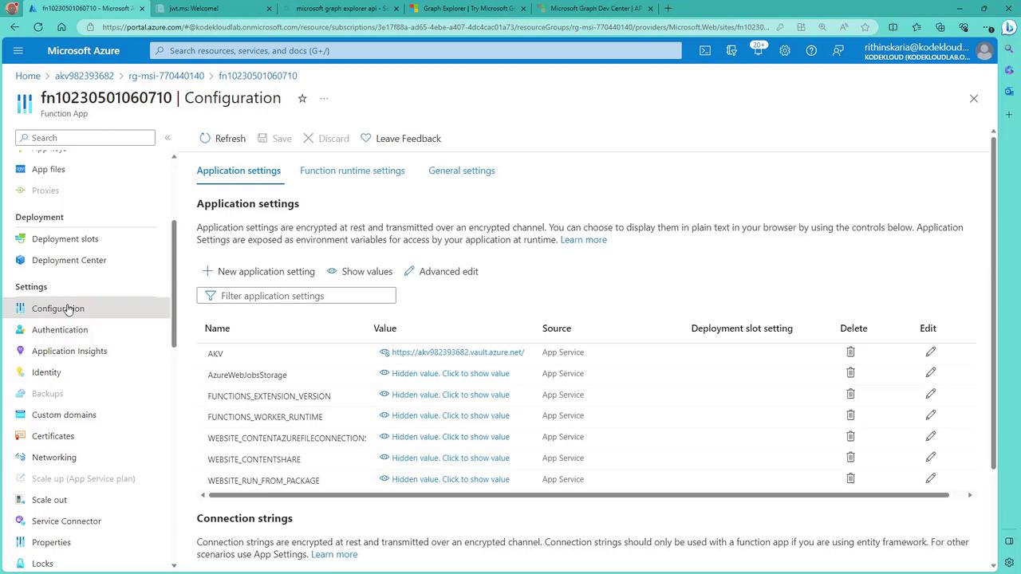
Task: Open Authentication in the sidebar
Action: click(x=60, y=330)
